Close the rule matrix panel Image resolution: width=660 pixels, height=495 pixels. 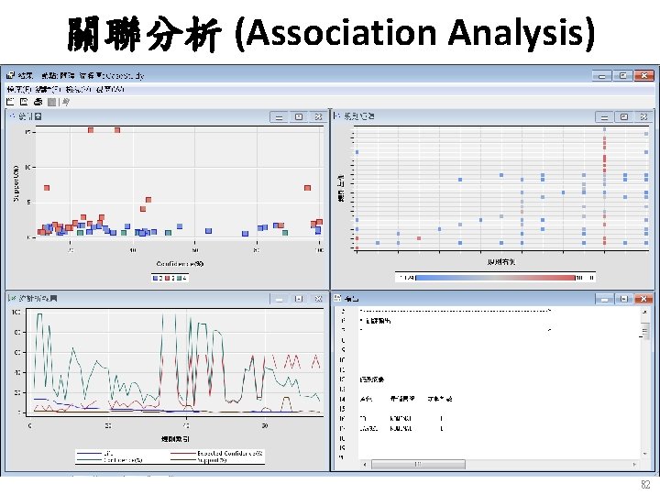click(643, 117)
